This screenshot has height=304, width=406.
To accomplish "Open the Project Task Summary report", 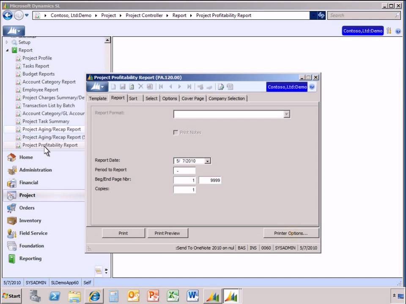I will click(46, 121).
